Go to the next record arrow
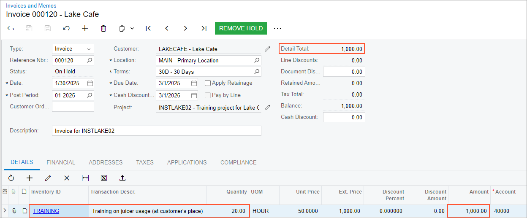527x218 pixels. pyautogui.click(x=185, y=28)
